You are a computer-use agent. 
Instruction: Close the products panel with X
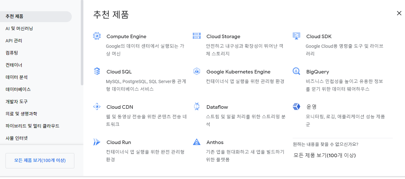399,13
